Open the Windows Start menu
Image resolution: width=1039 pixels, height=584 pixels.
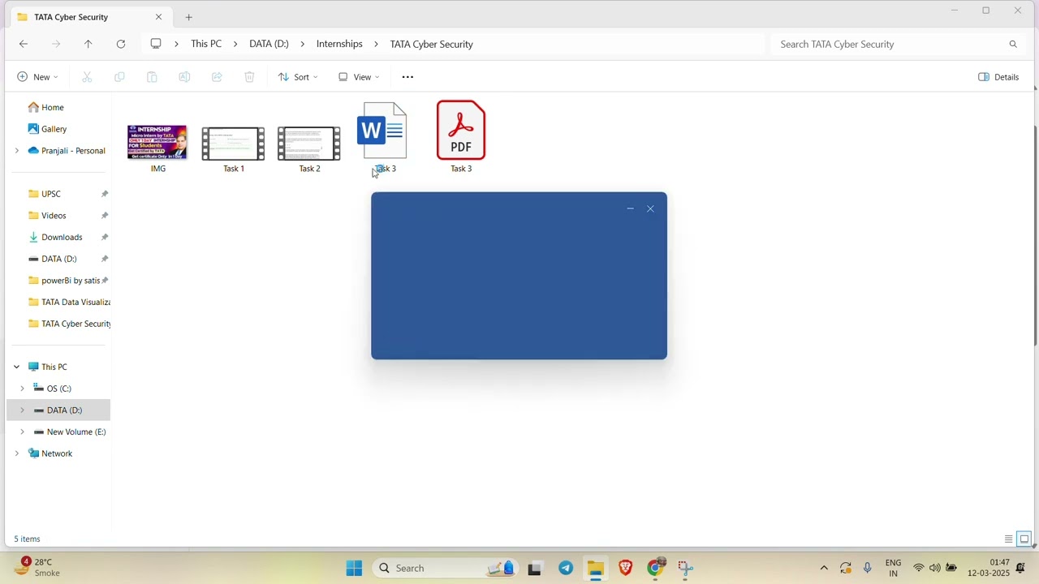[x=354, y=569]
